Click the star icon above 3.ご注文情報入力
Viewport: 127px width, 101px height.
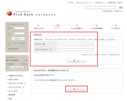[77, 25]
